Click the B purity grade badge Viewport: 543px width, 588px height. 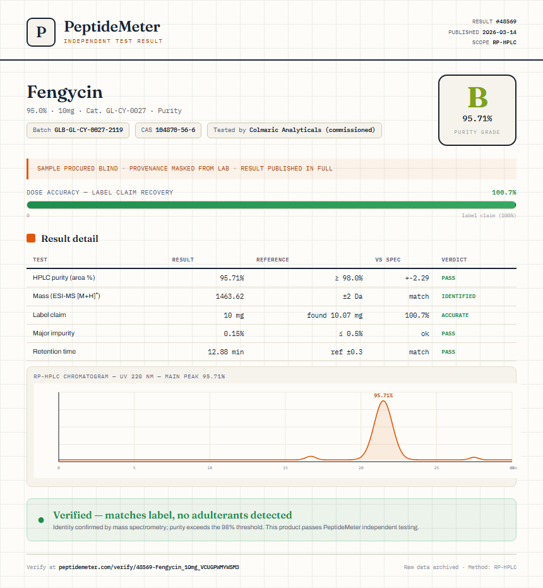[477, 111]
